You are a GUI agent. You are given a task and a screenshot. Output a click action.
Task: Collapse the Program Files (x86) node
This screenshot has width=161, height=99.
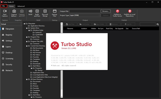pos(27,42)
